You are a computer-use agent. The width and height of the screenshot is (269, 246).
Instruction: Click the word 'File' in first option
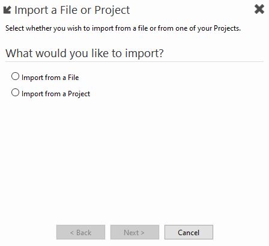[x=73, y=78]
